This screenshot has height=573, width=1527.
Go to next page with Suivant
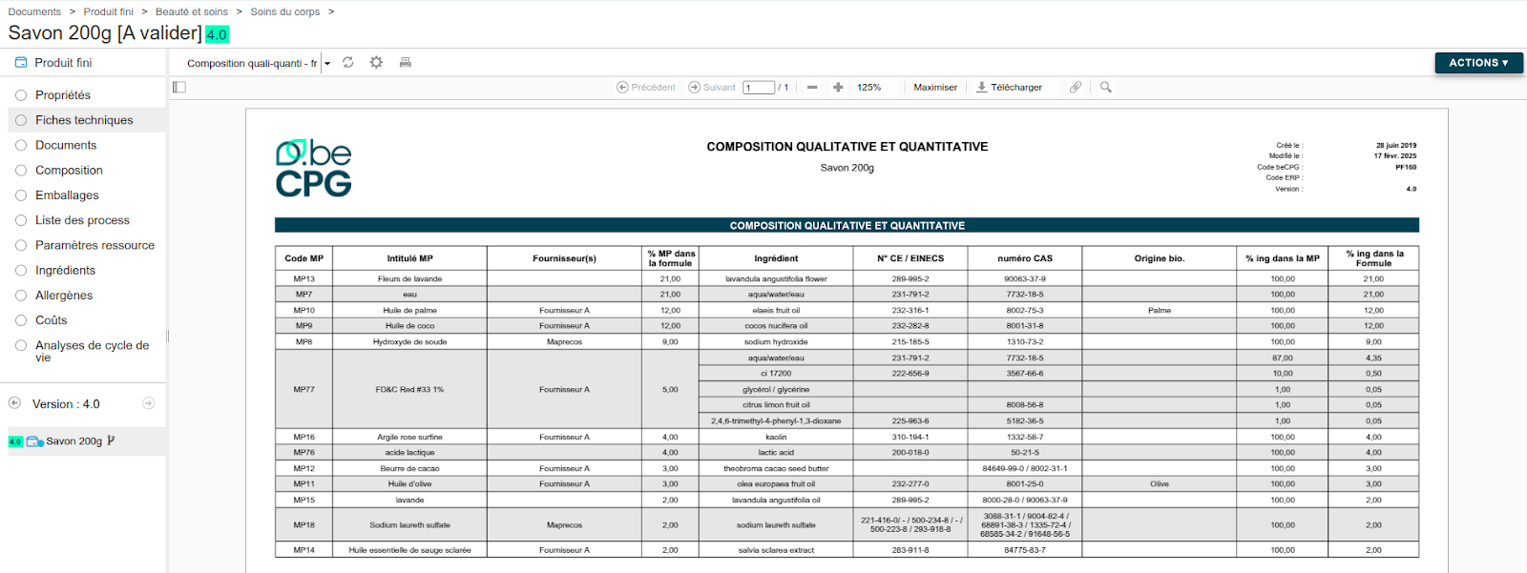click(712, 87)
